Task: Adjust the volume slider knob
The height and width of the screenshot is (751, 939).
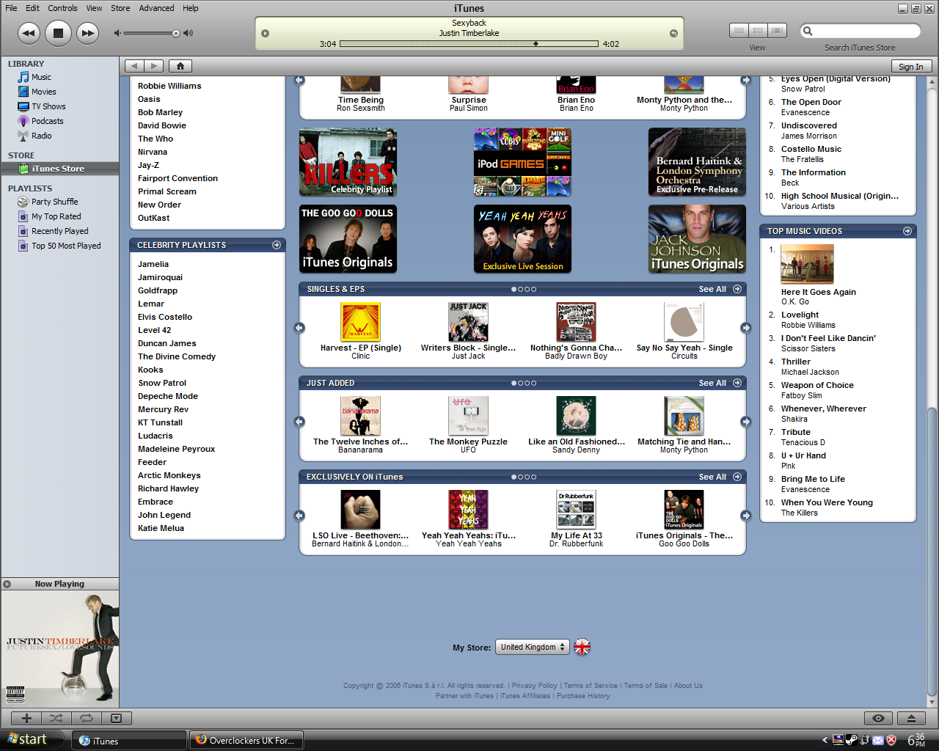Action: [176, 33]
